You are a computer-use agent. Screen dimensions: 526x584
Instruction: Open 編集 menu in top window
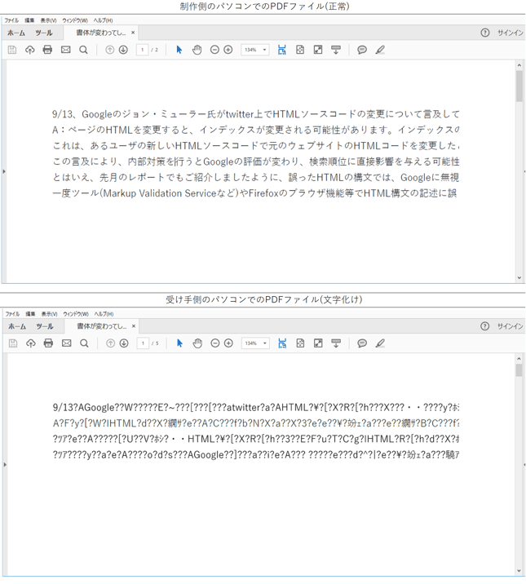coord(29,20)
